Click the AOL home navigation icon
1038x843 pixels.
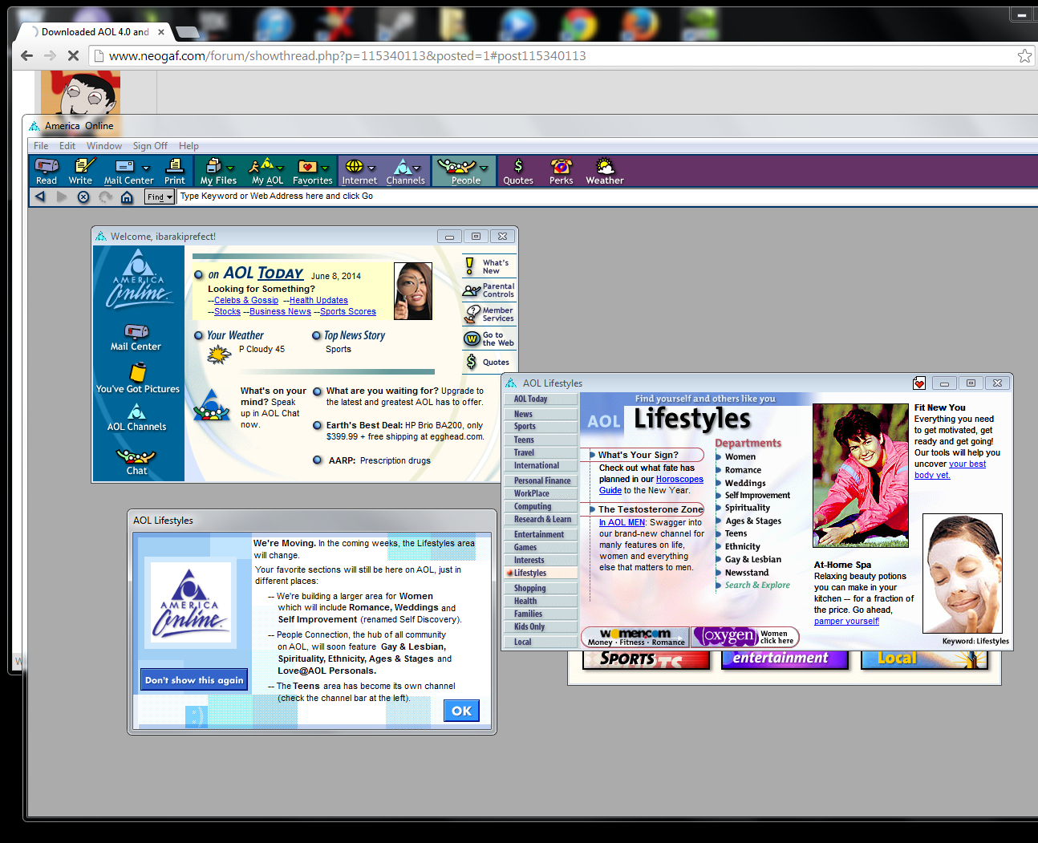point(127,197)
